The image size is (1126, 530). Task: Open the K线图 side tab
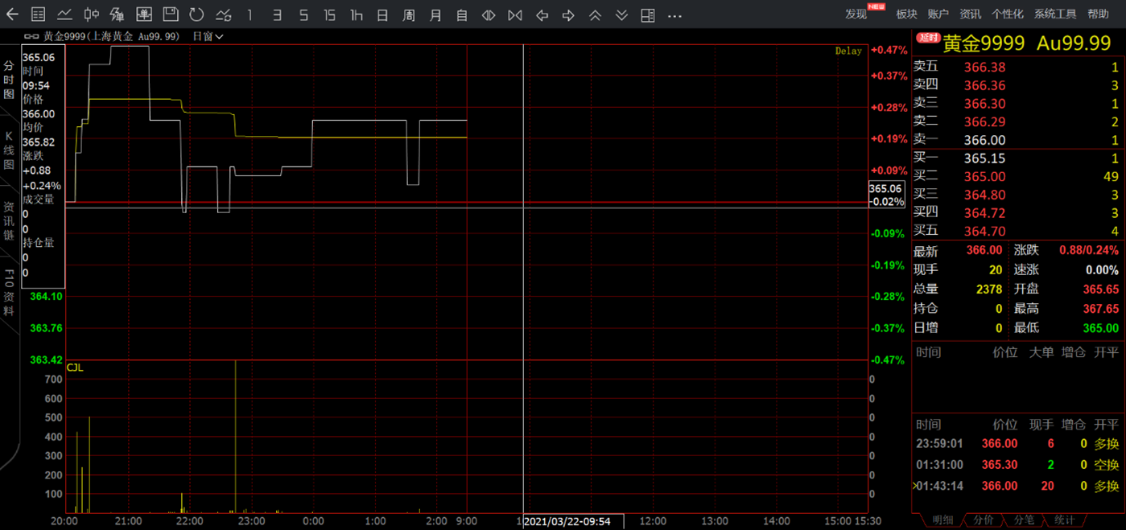pyautogui.click(x=9, y=150)
